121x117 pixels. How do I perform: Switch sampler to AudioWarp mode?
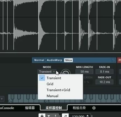pyautogui.click(x=54, y=60)
